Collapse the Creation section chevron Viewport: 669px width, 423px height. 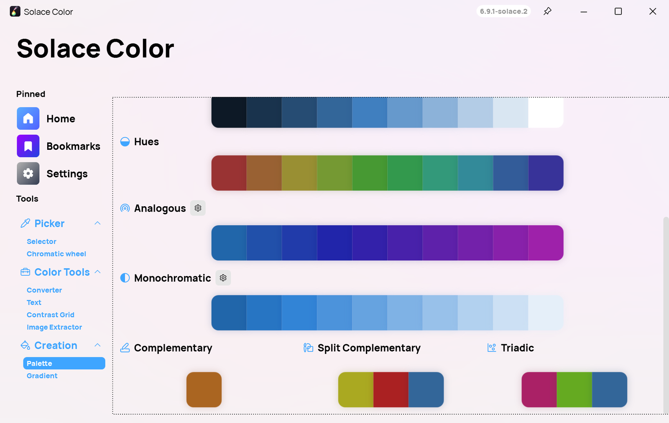97,345
